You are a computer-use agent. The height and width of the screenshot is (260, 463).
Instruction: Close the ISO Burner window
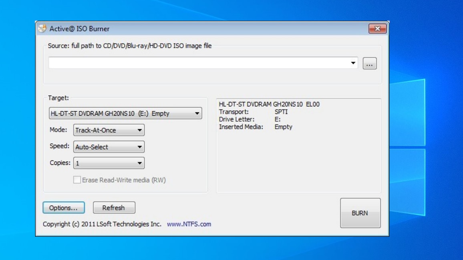pyautogui.click(x=377, y=29)
